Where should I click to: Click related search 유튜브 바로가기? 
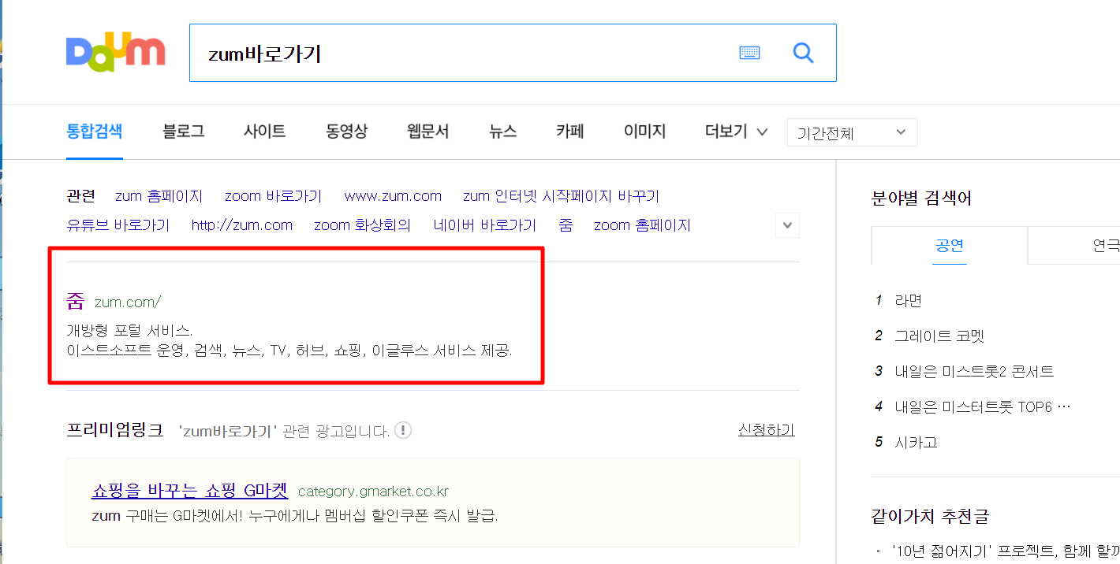point(118,225)
